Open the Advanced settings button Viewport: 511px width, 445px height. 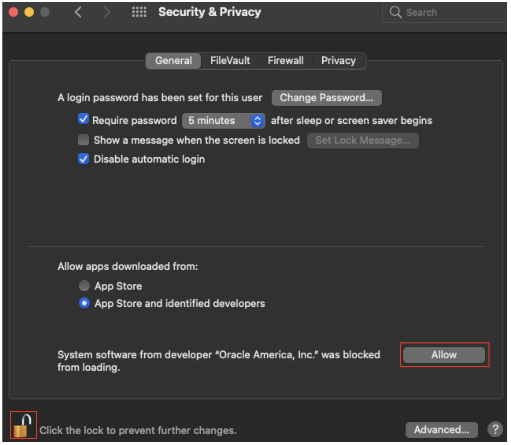pos(441,430)
